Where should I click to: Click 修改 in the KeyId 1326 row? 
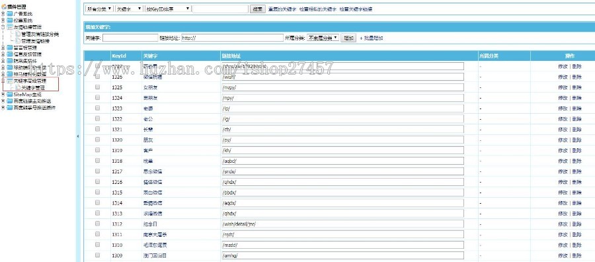563,77
